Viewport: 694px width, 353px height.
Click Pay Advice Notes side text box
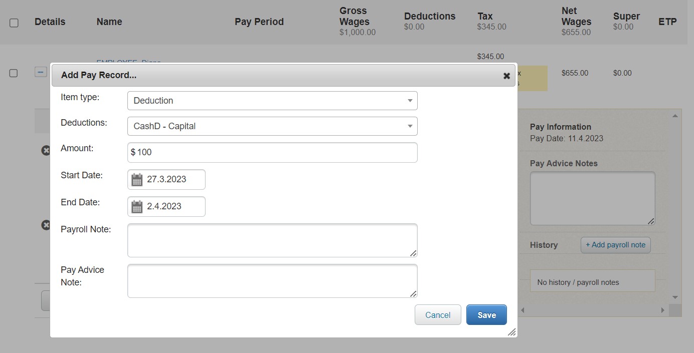pos(593,198)
